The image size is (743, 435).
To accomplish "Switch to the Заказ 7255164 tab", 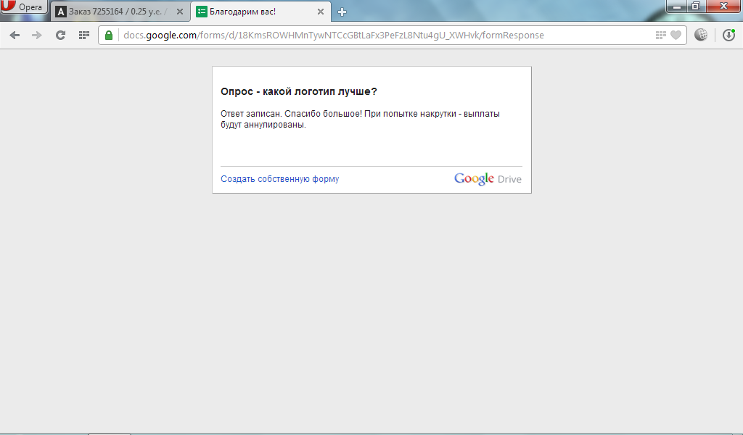I will pos(119,12).
